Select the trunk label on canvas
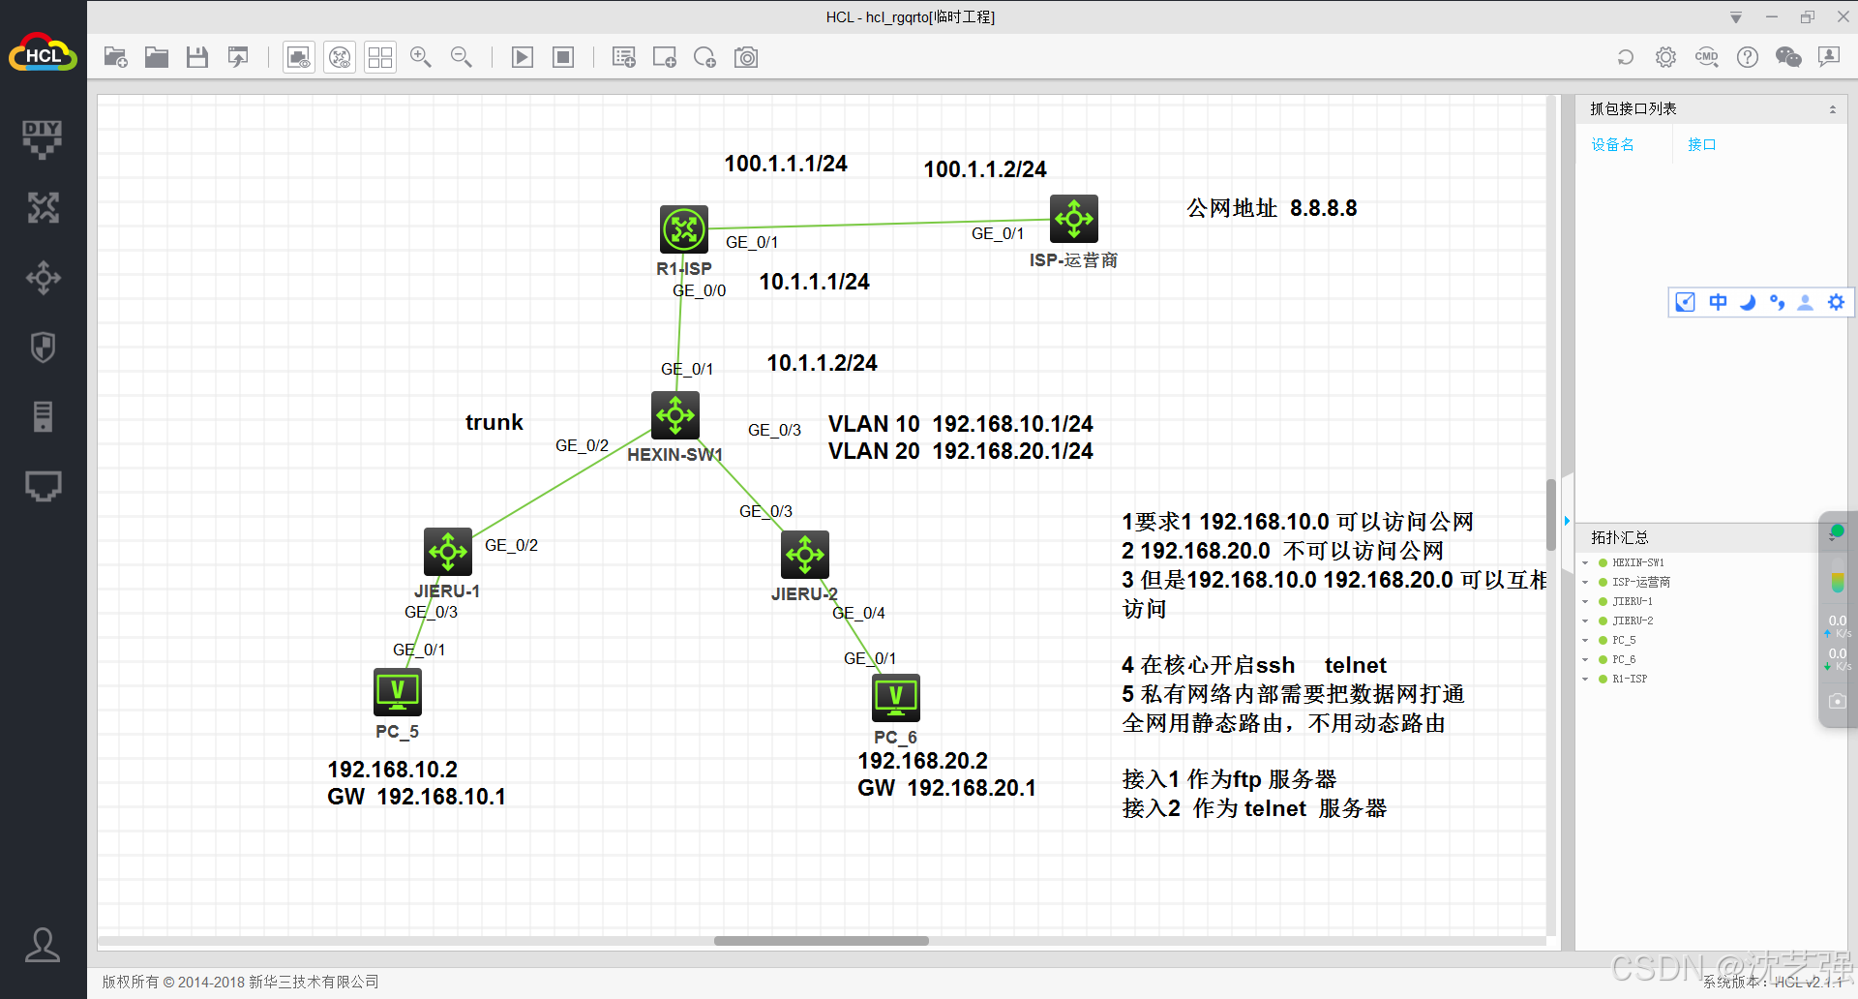 [x=494, y=422]
